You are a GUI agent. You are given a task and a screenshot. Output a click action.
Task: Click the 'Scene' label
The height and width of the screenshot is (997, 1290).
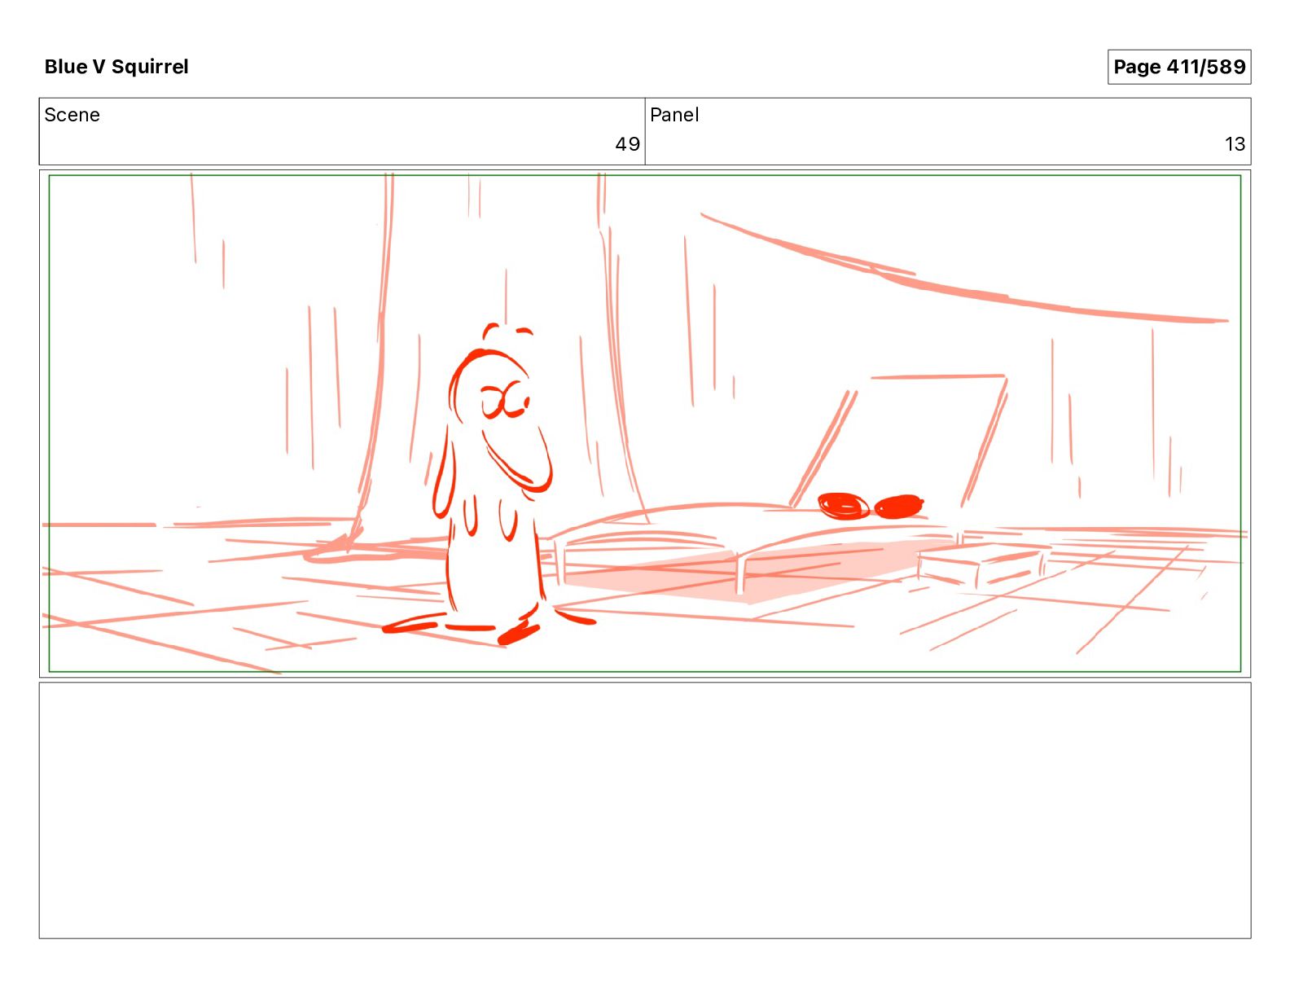point(72,115)
